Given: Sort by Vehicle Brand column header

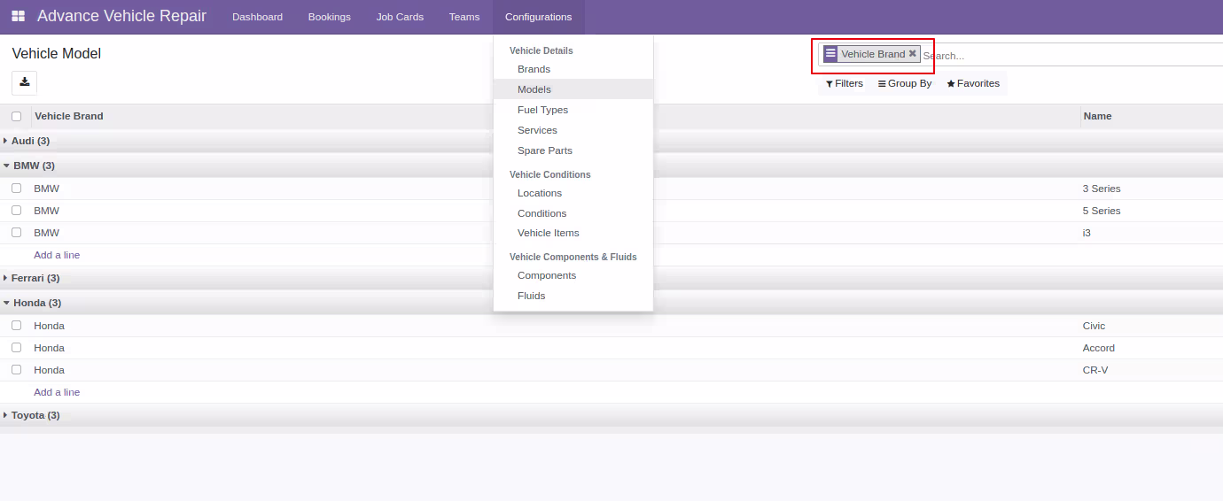Looking at the screenshot, I should point(69,116).
